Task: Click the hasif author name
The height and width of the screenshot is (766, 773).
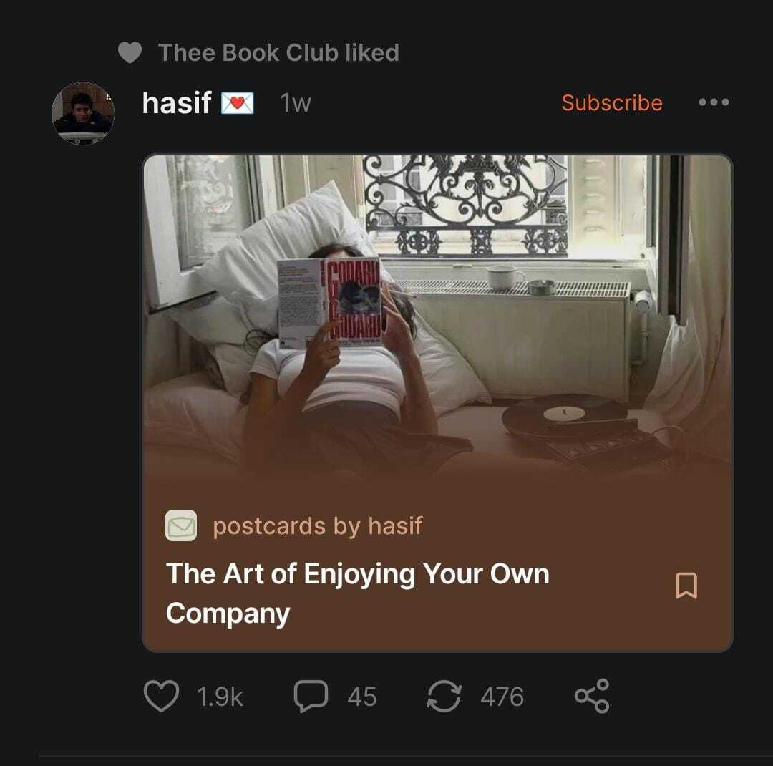Action: [177, 103]
